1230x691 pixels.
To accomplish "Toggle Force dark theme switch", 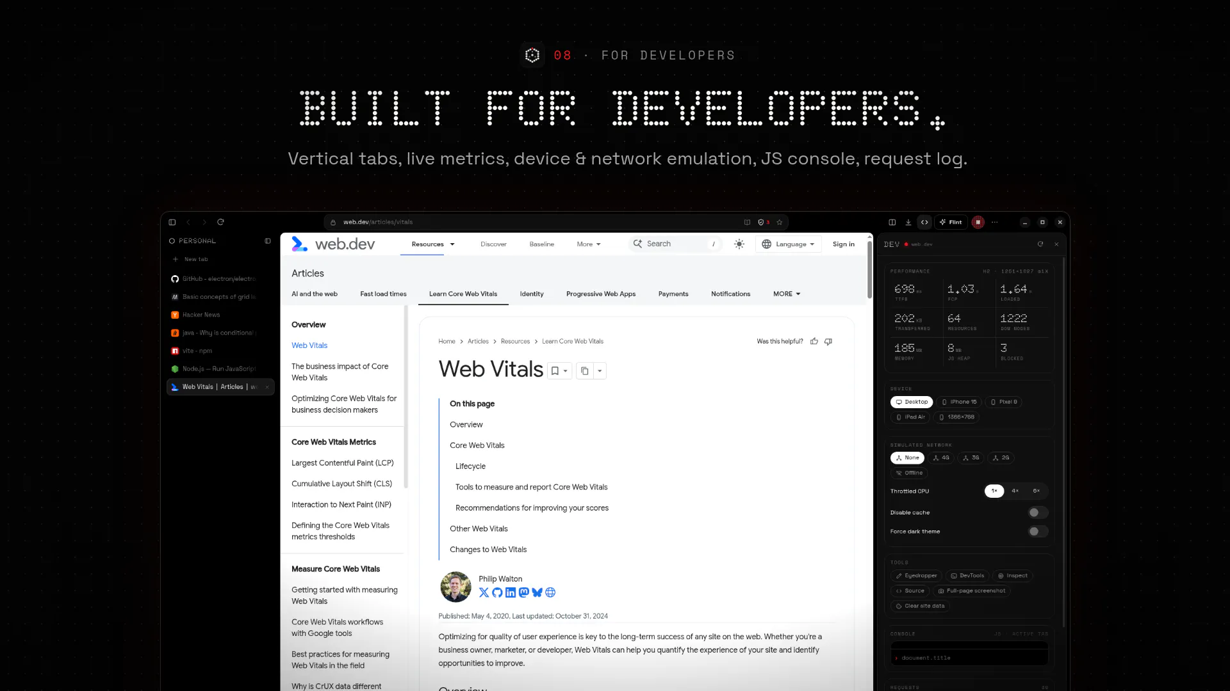I will [1038, 532].
